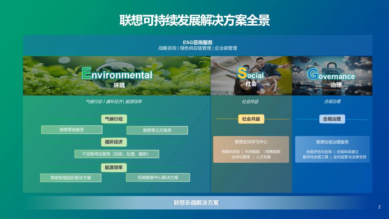389x219 pixels.
Task: Click the 战略咨询 | 绿色供应链管理 | 企业碳管理 line
Action: click(198, 48)
